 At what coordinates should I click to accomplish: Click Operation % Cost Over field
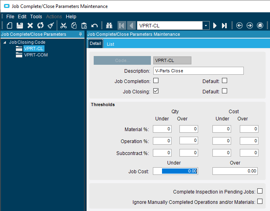pos(249,141)
